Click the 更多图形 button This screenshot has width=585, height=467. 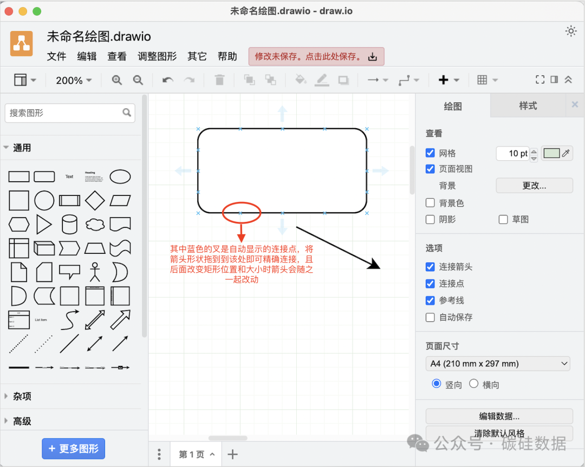(x=73, y=449)
